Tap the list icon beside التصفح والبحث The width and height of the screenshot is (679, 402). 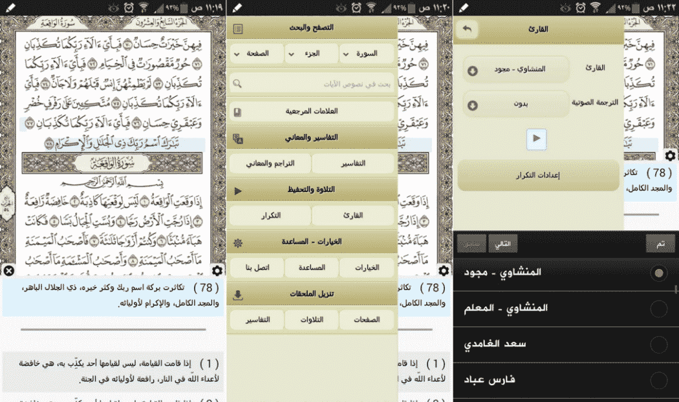[x=238, y=29]
